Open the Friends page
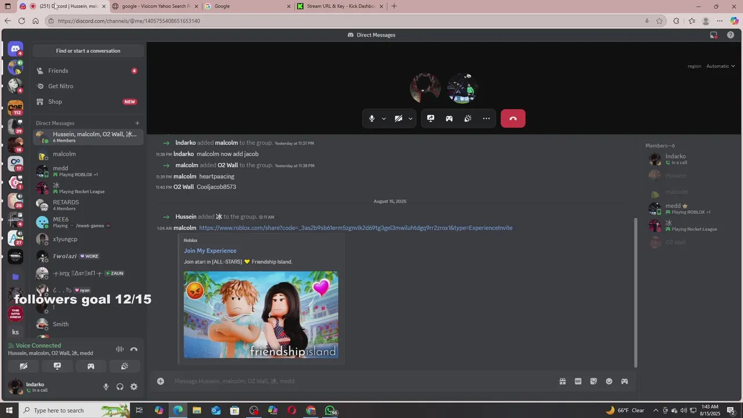743x418 pixels. pyautogui.click(x=88, y=71)
